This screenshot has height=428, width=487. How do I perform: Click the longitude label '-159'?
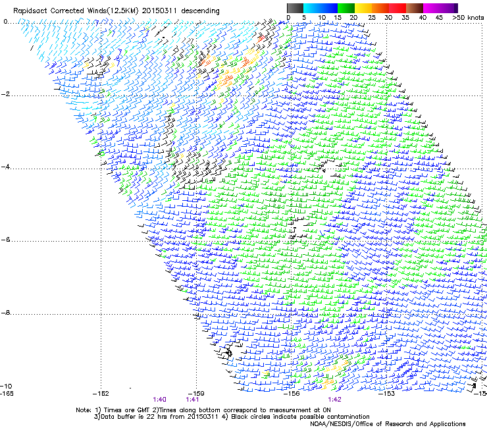(x=196, y=394)
